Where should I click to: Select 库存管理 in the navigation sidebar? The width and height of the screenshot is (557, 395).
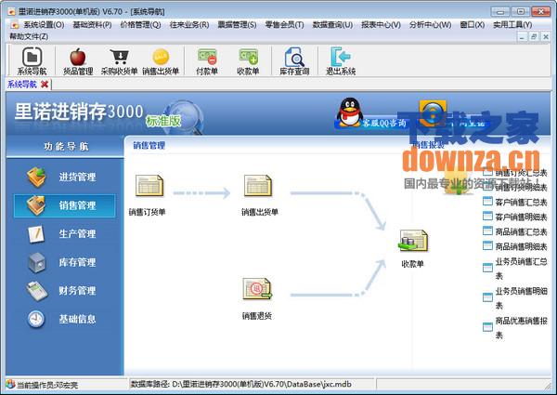click(x=64, y=262)
